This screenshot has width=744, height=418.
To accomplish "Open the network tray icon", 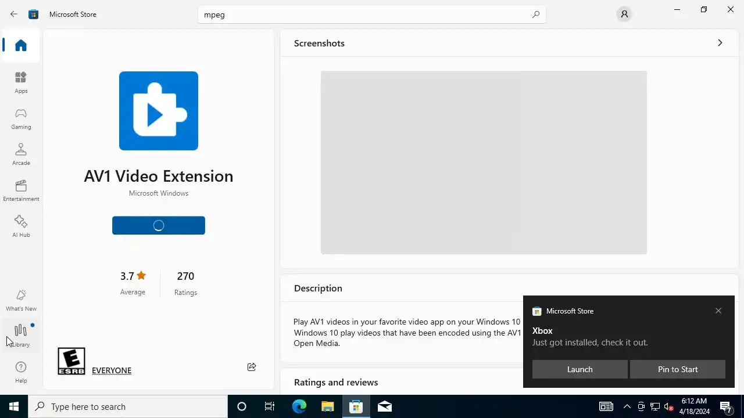I will [x=655, y=406].
